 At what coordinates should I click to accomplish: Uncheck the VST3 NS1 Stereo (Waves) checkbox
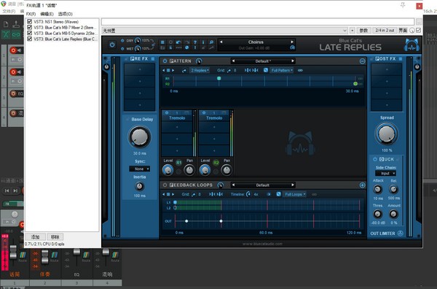tap(29, 21)
